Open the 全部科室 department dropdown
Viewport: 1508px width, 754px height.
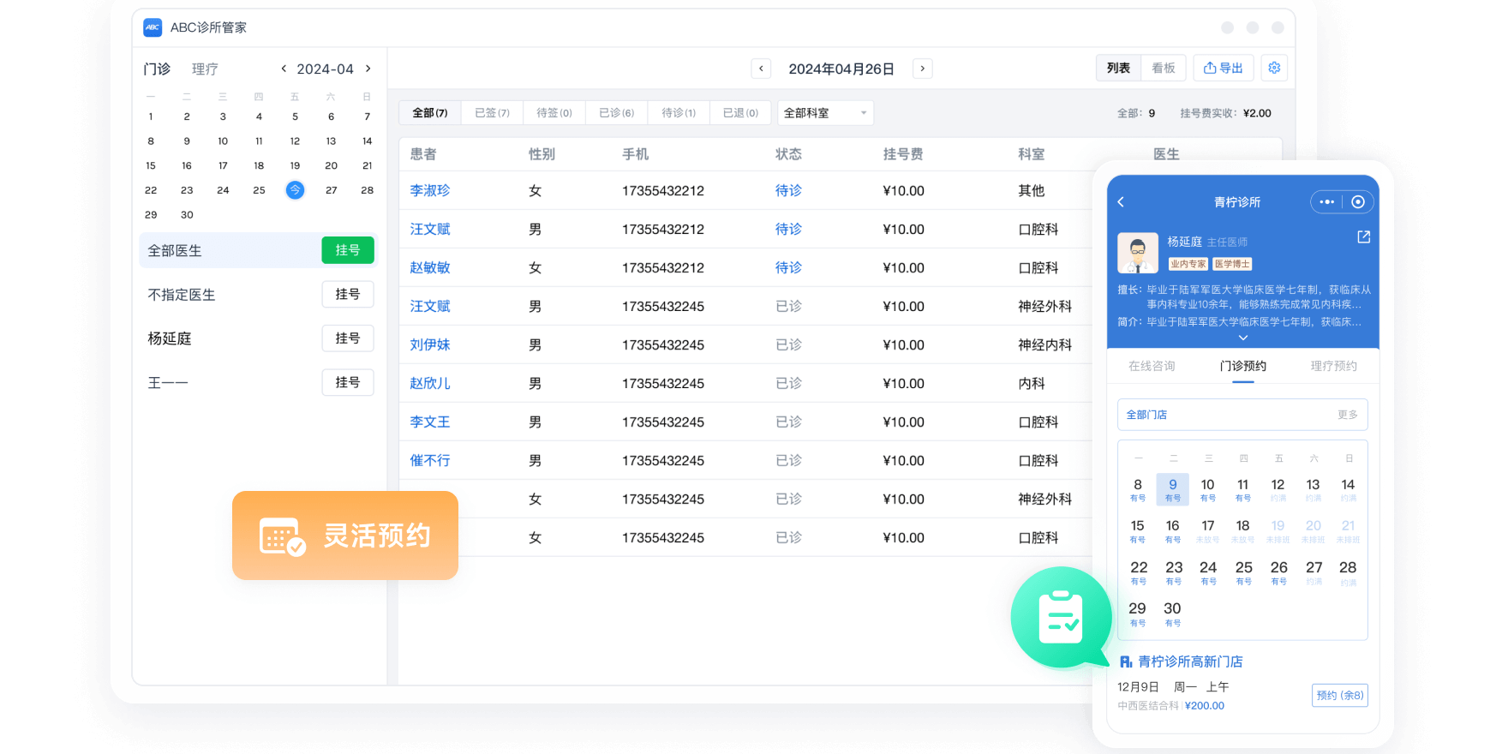click(825, 113)
